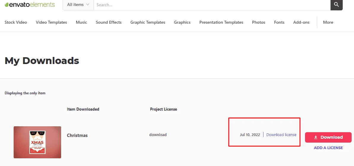Select the Sound Effects category

pos(109,22)
